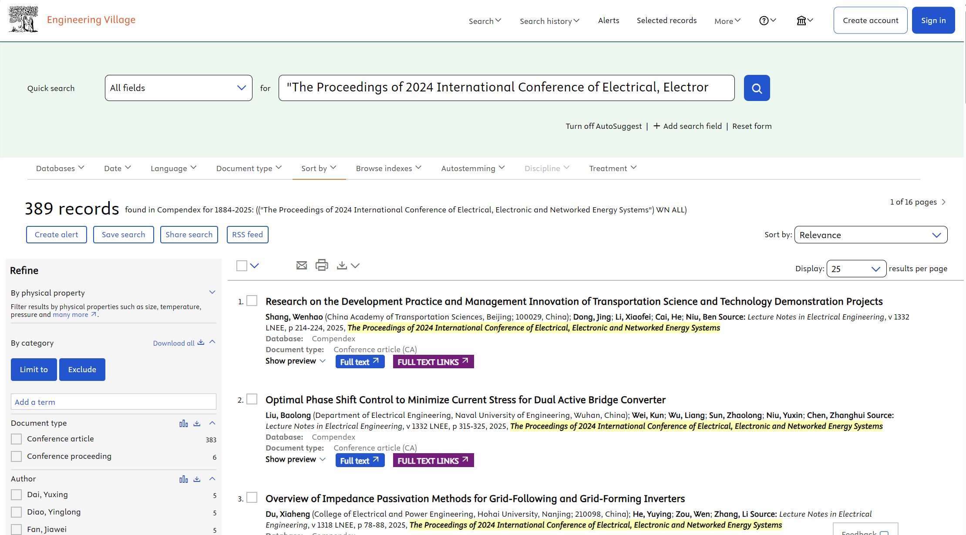Open the institution building icon menu
Image resolution: width=966 pixels, height=535 pixels.
(804, 20)
